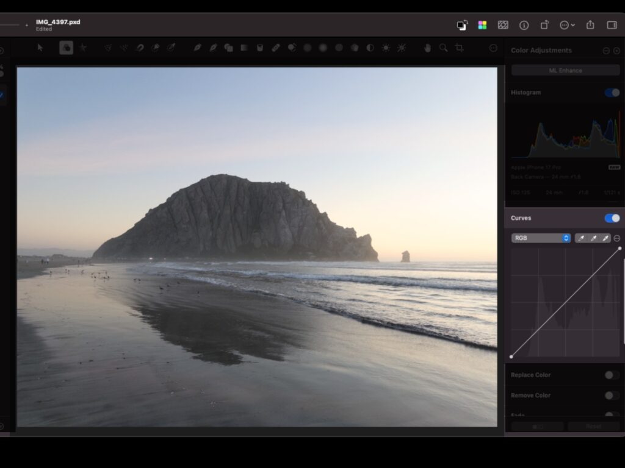Click the black-and-white default colors icon
Screen dimensions: 625x468
(462, 25)
